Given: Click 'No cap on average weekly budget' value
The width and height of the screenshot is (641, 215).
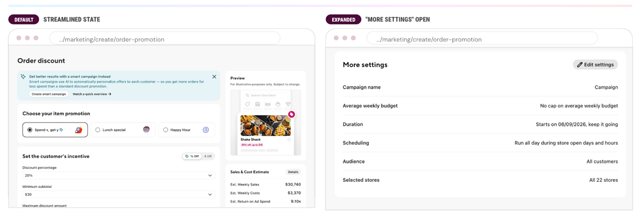Looking at the screenshot, I should click(x=579, y=106).
